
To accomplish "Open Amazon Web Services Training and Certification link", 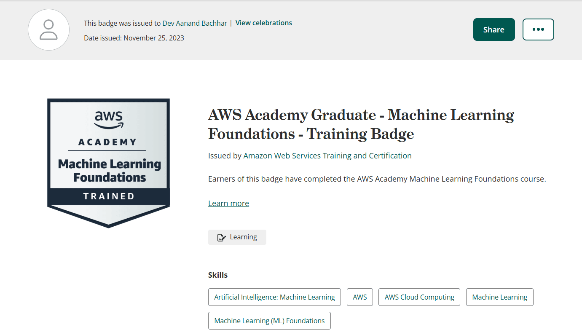I will click(x=327, y=155).
